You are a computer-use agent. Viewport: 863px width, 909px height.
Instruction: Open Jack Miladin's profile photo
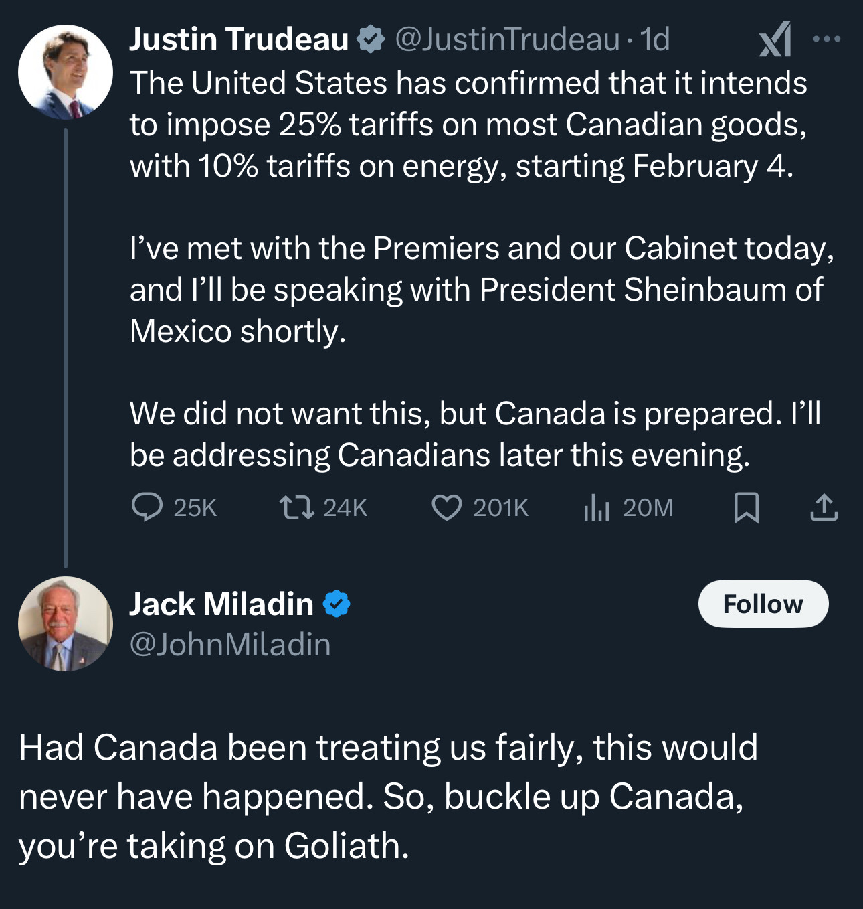(66, 624)
